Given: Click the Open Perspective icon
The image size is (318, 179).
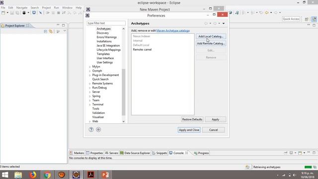Looking at the screenshot, I should point(307,19).
